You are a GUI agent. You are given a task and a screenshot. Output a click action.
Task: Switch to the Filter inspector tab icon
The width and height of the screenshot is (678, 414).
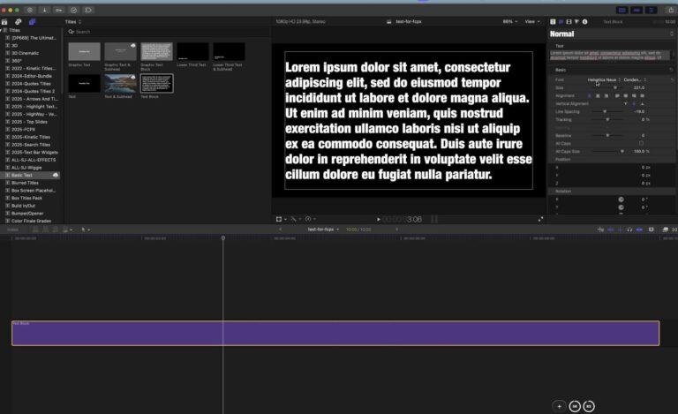click(x=576, y=21)
